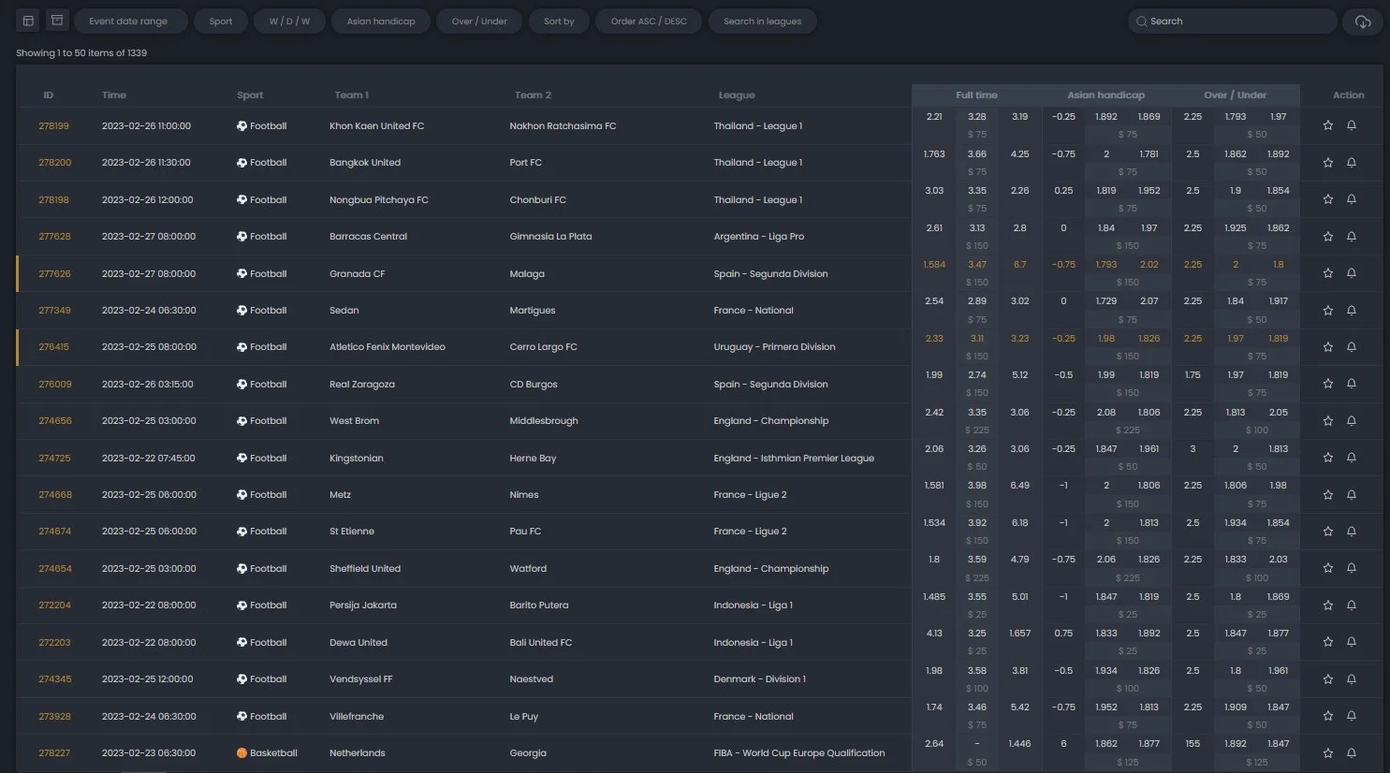The width and height of the screenshot is (1390, 773).
Task: Click the layout view icon in toolbar
Action: point(28,21)
